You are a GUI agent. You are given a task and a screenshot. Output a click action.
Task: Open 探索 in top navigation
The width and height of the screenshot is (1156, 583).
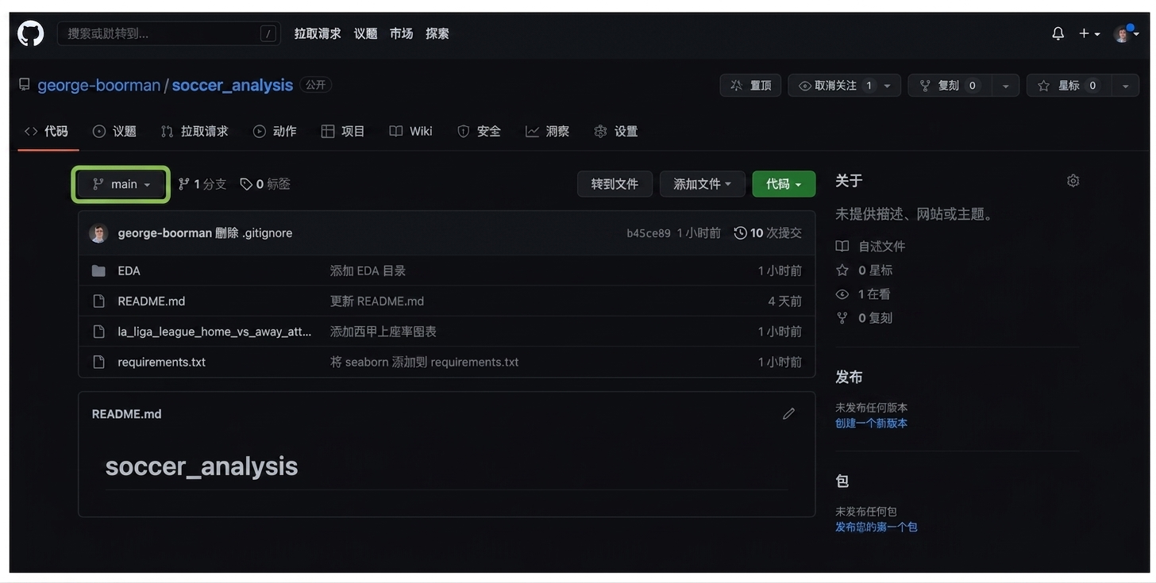pyautogui.click(x=437, y=33)
